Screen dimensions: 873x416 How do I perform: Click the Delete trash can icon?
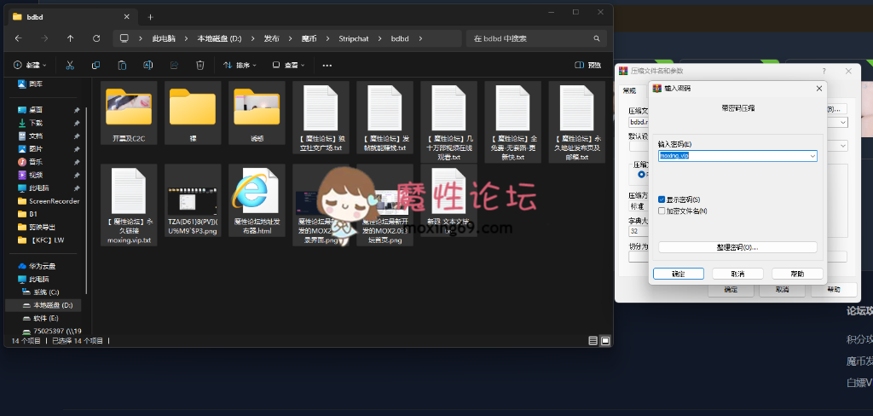[199, 65]
